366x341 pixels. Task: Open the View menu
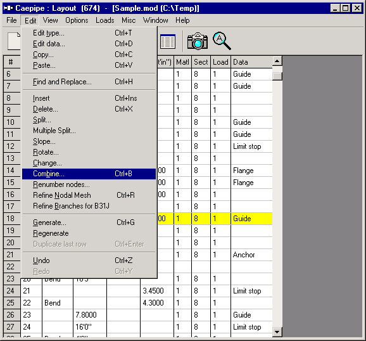click(x=50, y=20)
